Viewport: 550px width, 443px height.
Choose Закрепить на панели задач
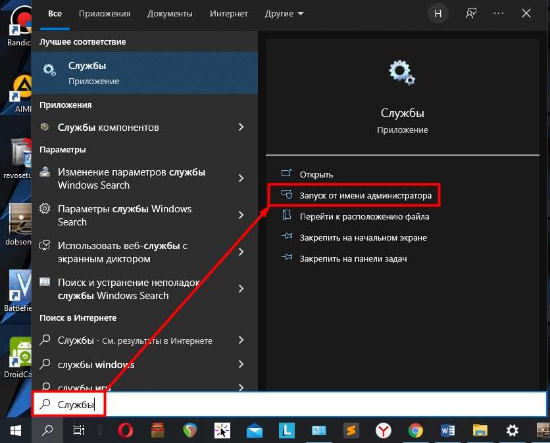[353, 258]
